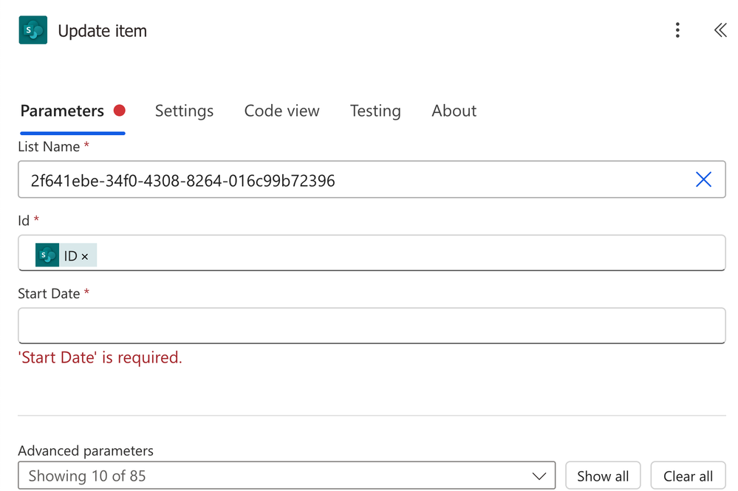Click the Show all button

(x=603, y=476)
